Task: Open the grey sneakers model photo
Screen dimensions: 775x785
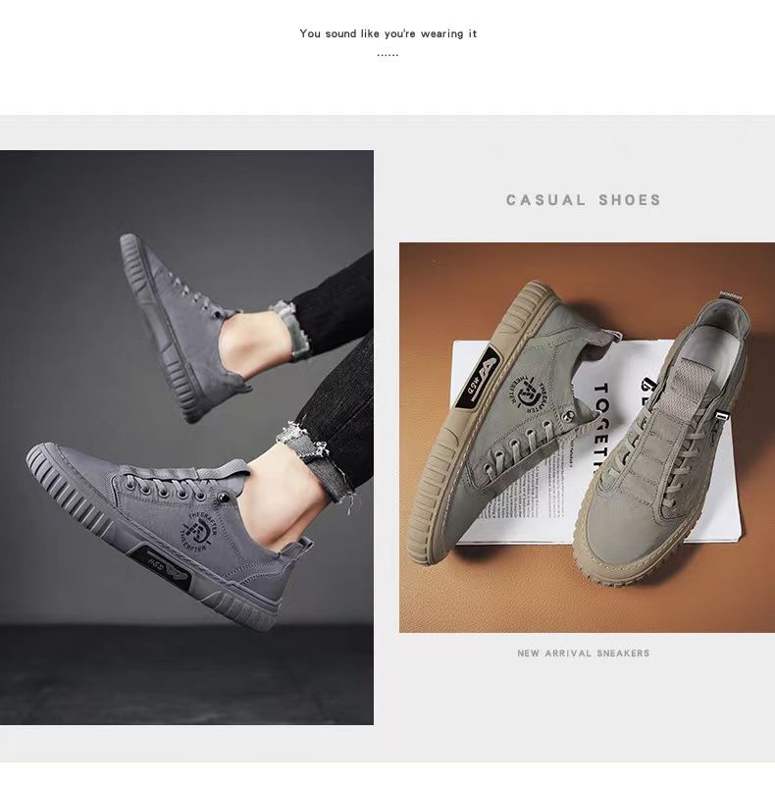Action: 186,437
